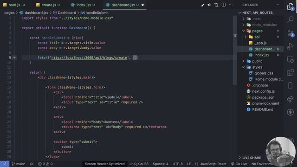
Task: Open errors and warnings count in status bar
Action: click(x=45, y=164)
